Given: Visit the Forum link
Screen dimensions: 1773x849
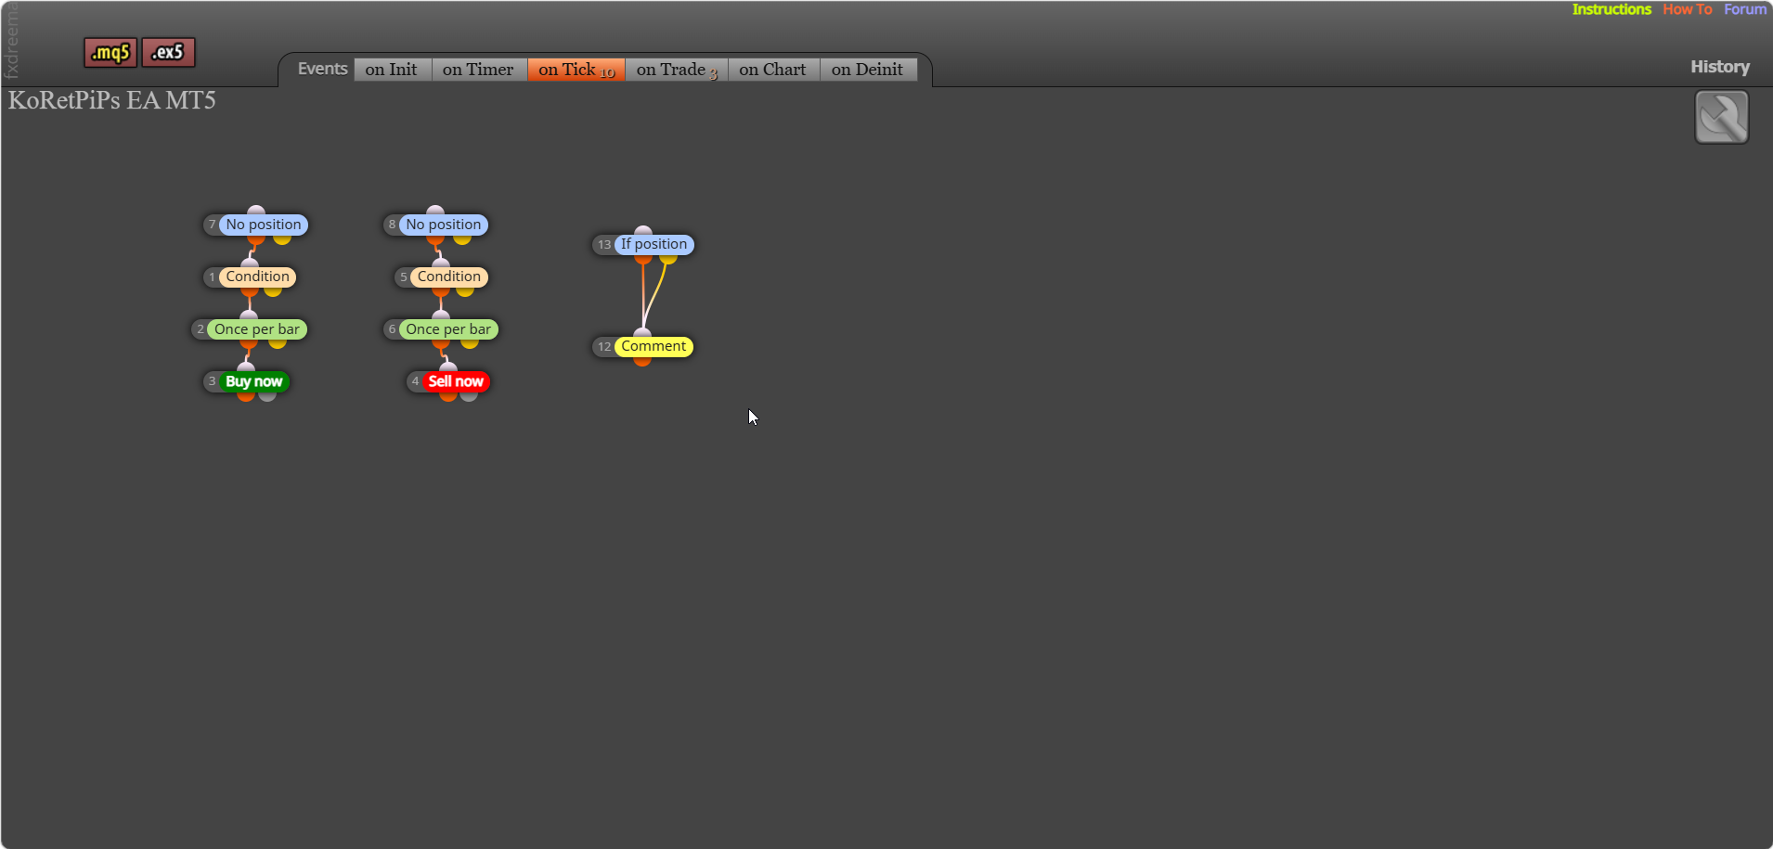Looking at the screenshot, I should (x=1745, y=9).
